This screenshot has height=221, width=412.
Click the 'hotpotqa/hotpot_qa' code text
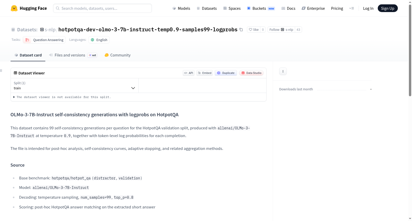(71, 178)
